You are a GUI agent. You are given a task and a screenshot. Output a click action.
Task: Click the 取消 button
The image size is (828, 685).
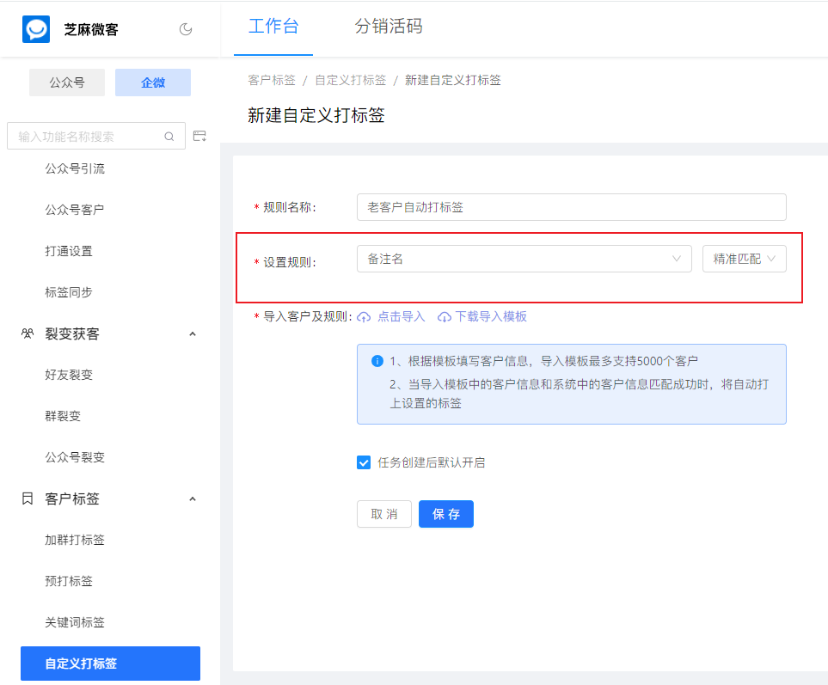click(x=383, y=514)
